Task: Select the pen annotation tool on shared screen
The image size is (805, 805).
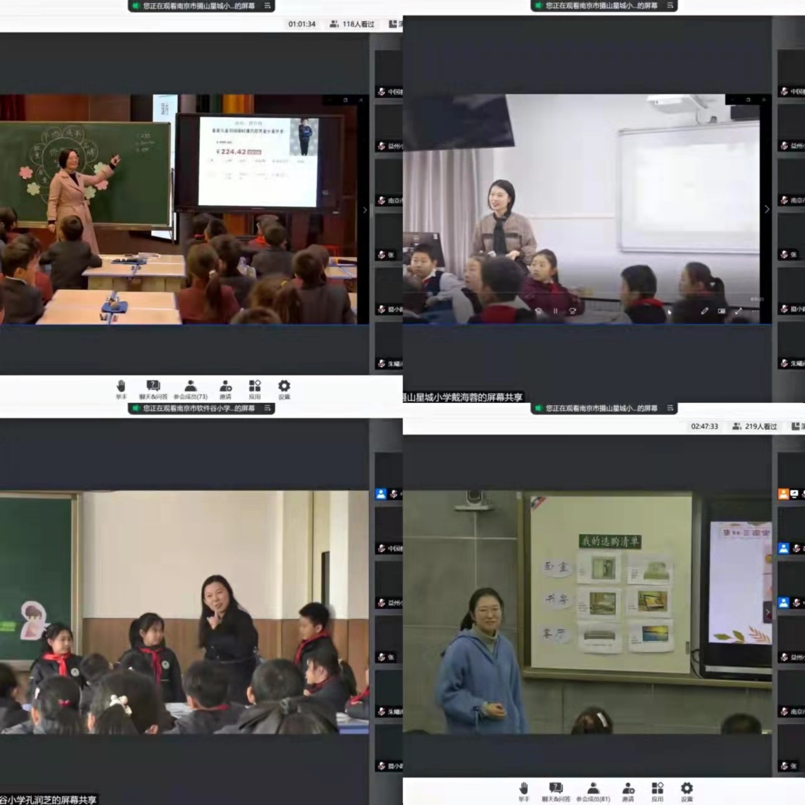Action: (704, 311)
